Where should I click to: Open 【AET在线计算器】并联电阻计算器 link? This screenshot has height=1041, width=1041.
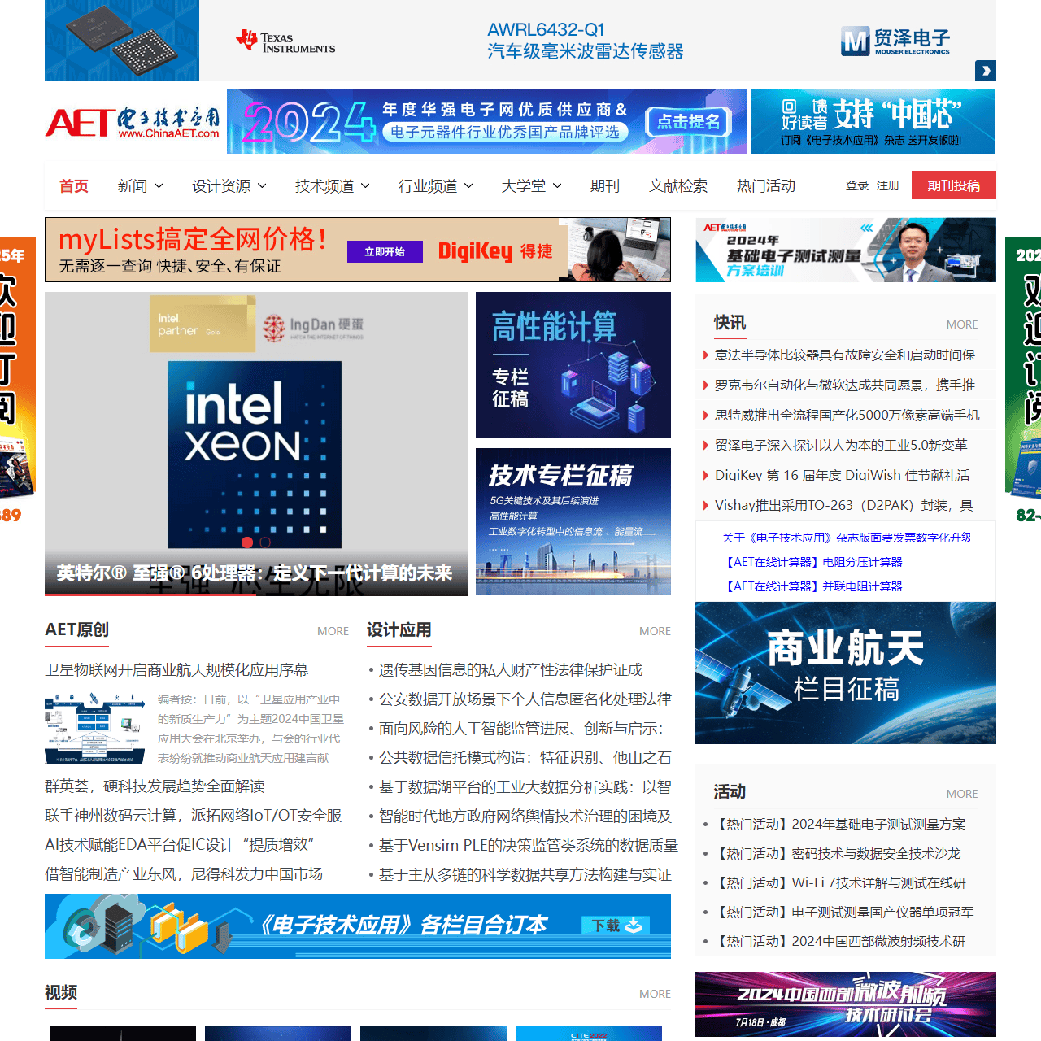(x=812, y=586)
